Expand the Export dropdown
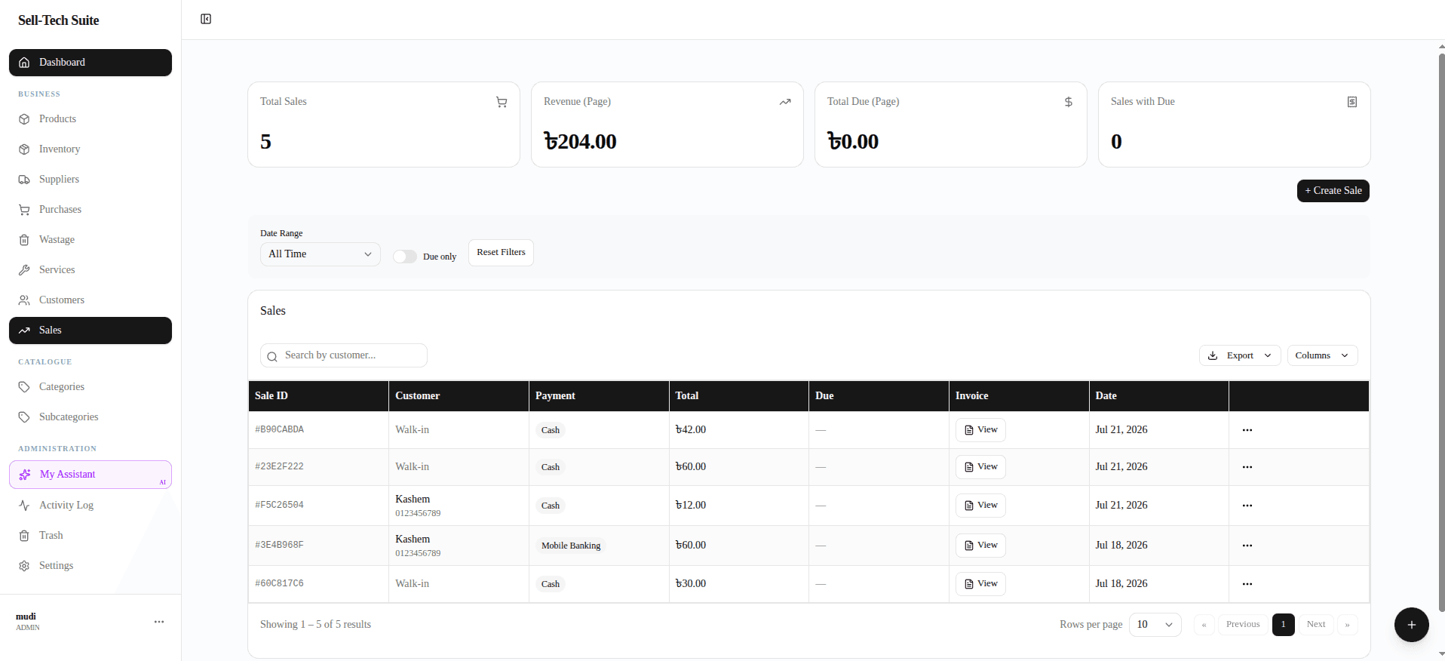The image size is (1445, 661). point(1240,355)
